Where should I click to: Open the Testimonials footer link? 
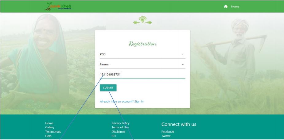[53, 131]
